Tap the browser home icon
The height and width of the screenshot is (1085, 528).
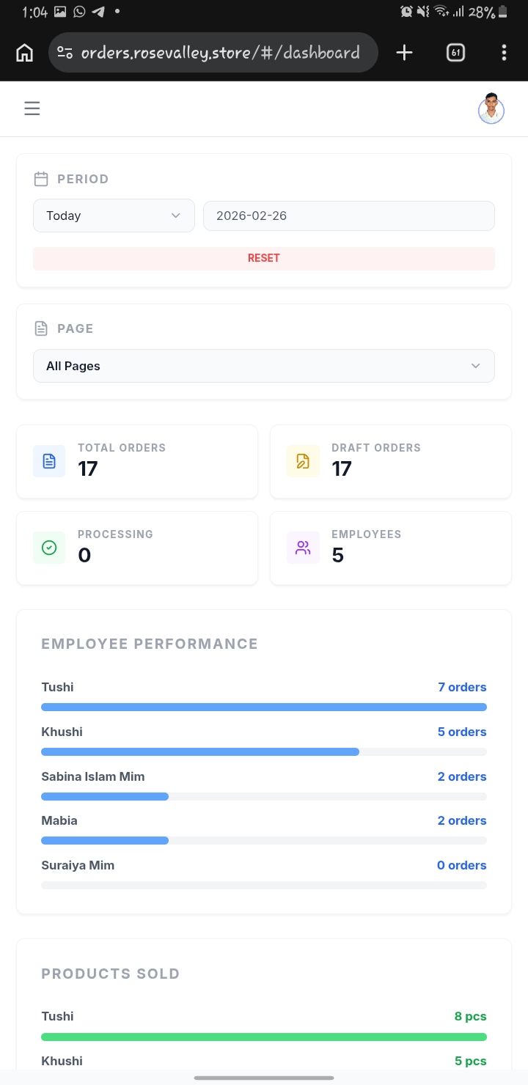[x=24, y=53]
